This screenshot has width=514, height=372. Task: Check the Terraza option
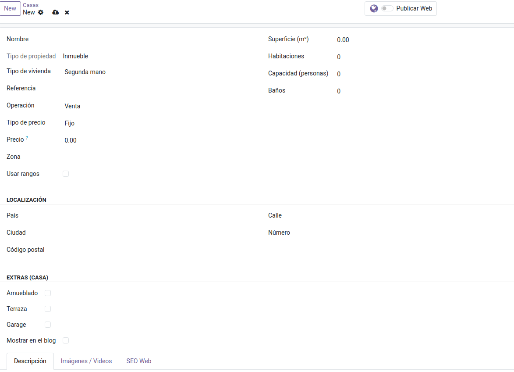[x=47, y=308]
